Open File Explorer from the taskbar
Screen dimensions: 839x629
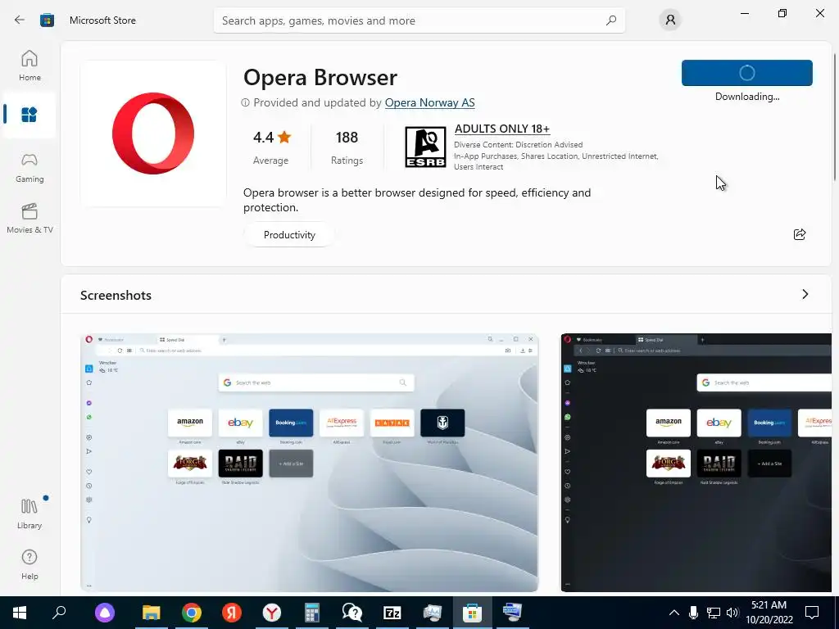(x=151, y=613)
